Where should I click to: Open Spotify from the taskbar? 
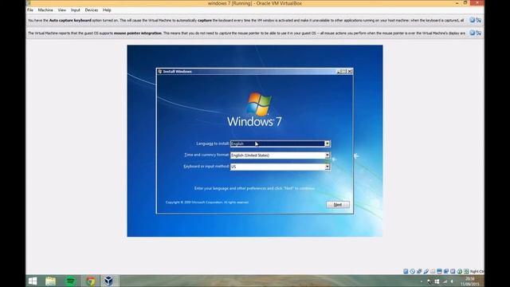[70, 281]
